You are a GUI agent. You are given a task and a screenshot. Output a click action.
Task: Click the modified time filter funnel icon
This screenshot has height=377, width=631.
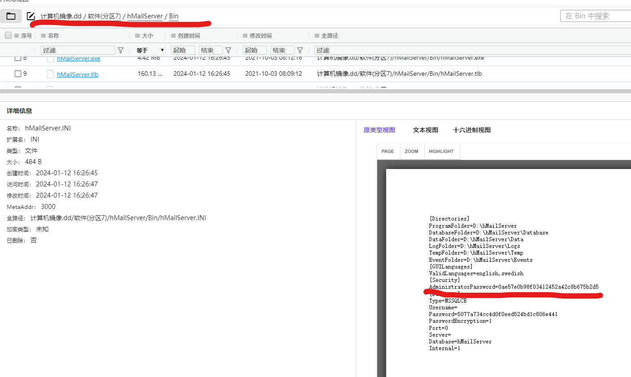(300, 50)
